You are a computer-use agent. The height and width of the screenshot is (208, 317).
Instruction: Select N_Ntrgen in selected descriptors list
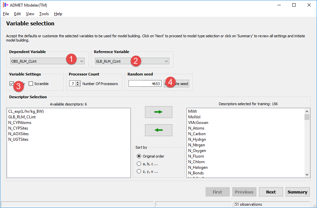(196, 145)
